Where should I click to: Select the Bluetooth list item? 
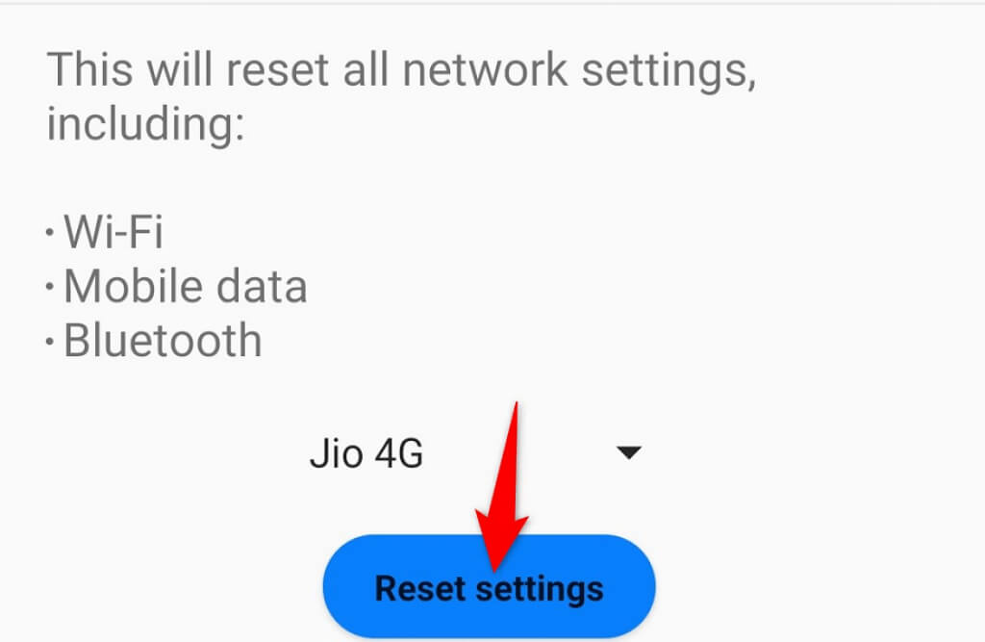click(x=163, y=340)
